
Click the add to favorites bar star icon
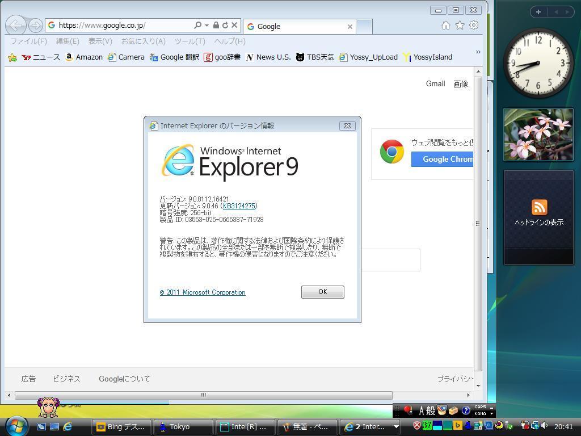click(x=12, y=57)
